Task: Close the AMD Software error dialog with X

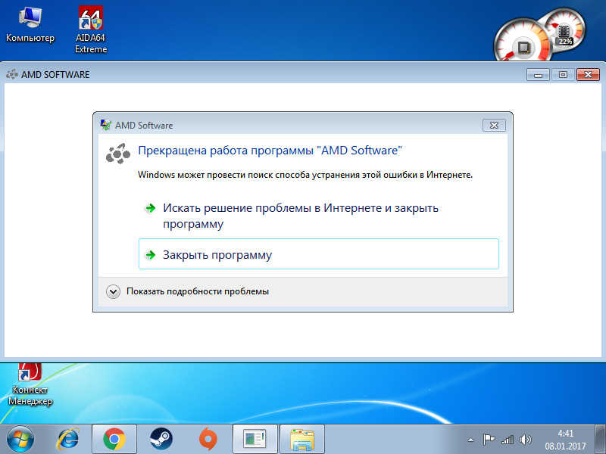Action: coord(494,125)
